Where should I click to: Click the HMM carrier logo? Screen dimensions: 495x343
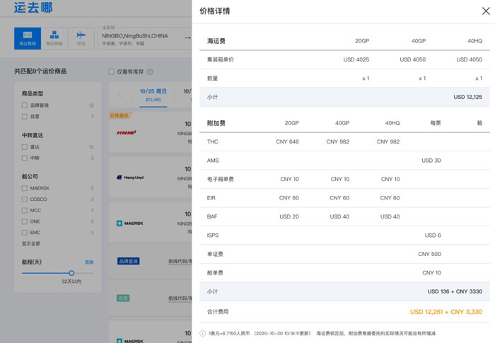coord(125,132)
